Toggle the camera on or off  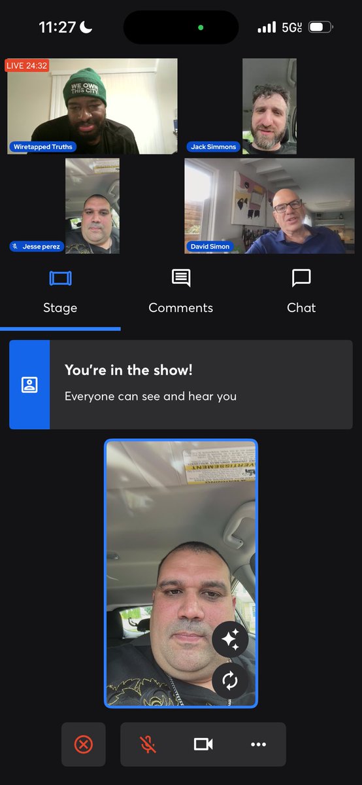[203, 744]
